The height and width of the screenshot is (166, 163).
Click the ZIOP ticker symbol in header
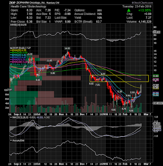point(12,3)
